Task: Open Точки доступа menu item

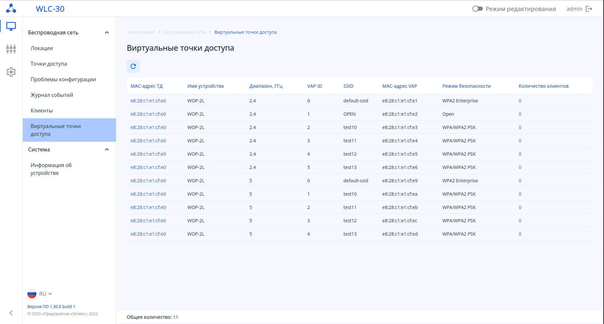Action: point(49,64)
